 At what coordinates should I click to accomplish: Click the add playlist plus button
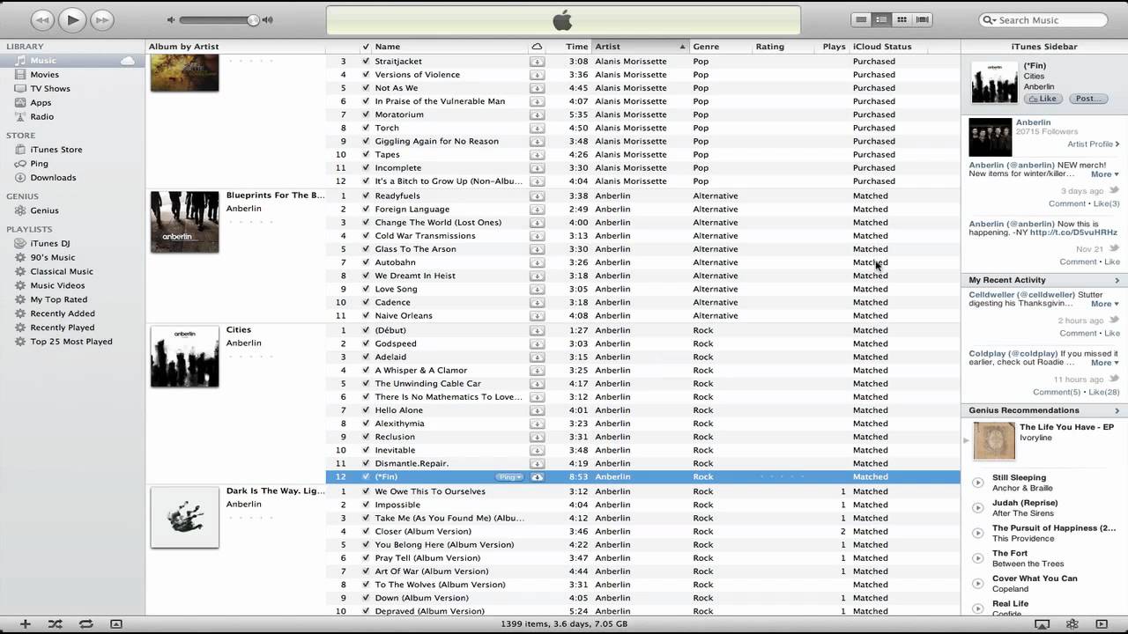[26, 623]
